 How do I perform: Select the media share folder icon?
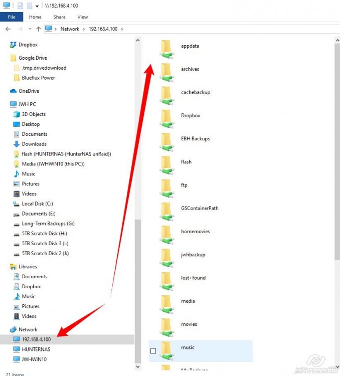[166, 304]
